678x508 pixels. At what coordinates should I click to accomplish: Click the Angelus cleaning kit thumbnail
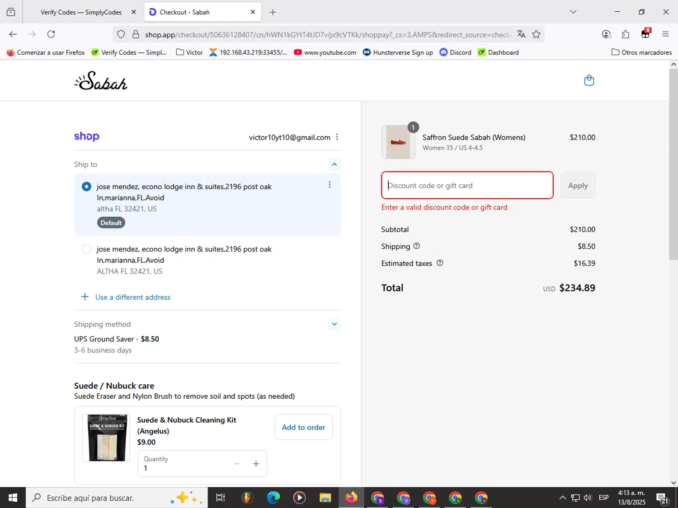click(107, 438)
